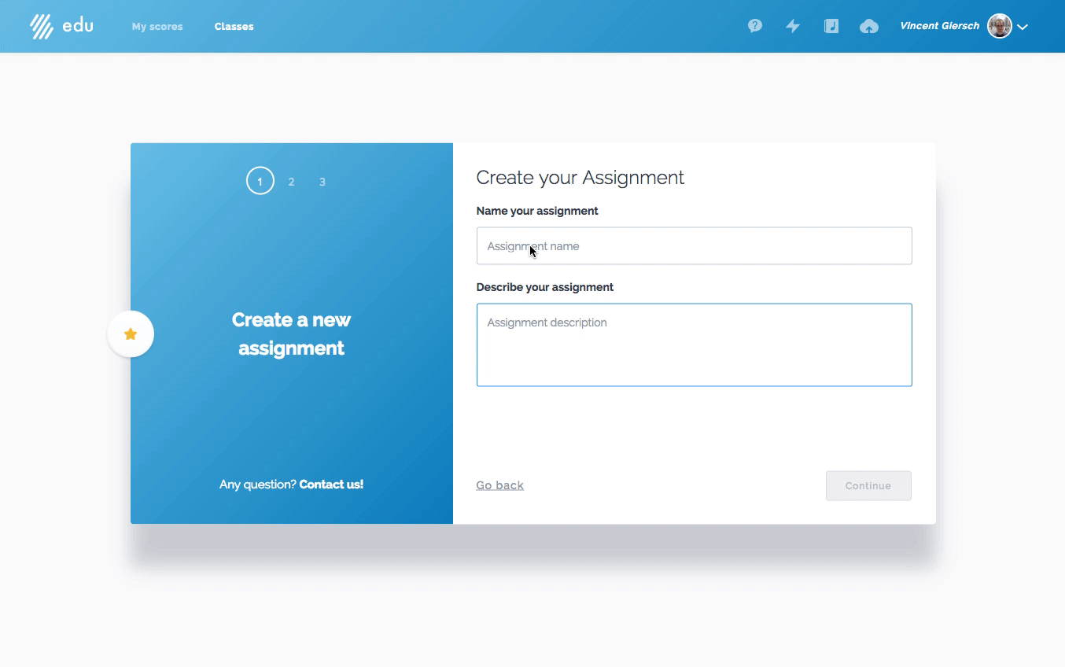Select step 1 indicator

tap(260, 181)
